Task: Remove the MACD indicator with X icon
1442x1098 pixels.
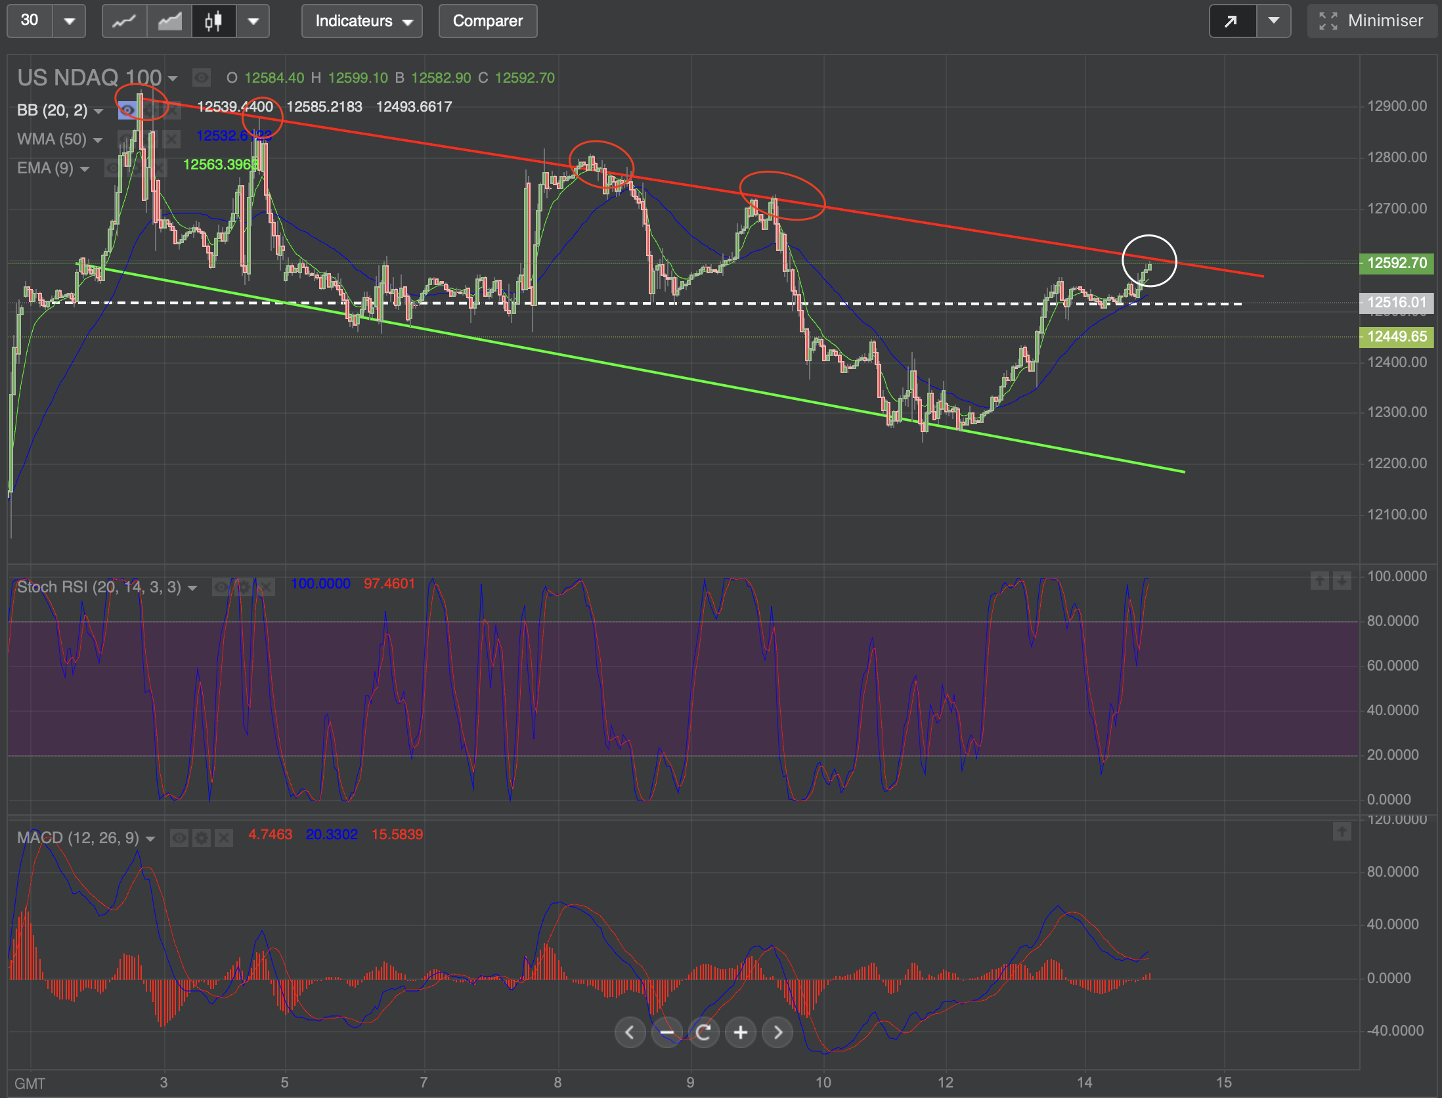Action: (x=224, y=837)
